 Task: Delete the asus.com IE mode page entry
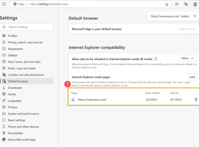click(x=196, y=99)
